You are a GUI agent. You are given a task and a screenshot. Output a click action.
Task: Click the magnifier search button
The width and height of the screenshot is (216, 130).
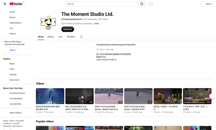click(x=142, y=4)
